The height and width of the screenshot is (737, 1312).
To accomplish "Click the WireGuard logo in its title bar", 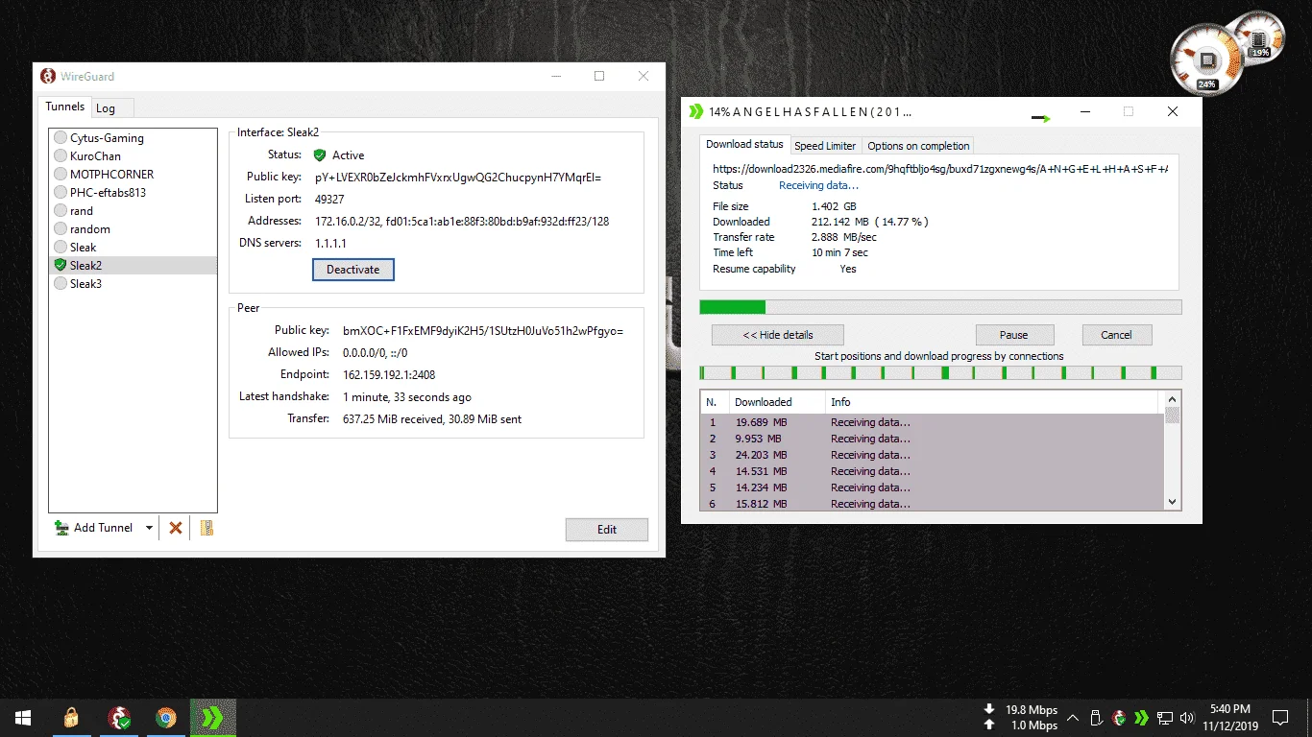I will (48, 76).
